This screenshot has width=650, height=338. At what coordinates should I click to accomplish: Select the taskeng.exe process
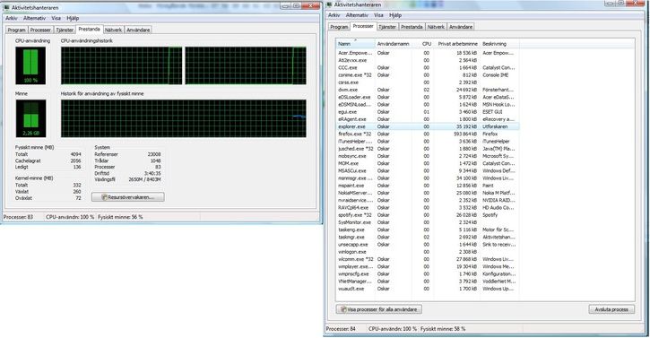[x=428, y=230]
